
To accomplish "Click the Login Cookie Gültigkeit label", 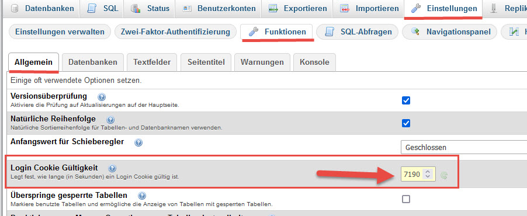I will (54, 168).
